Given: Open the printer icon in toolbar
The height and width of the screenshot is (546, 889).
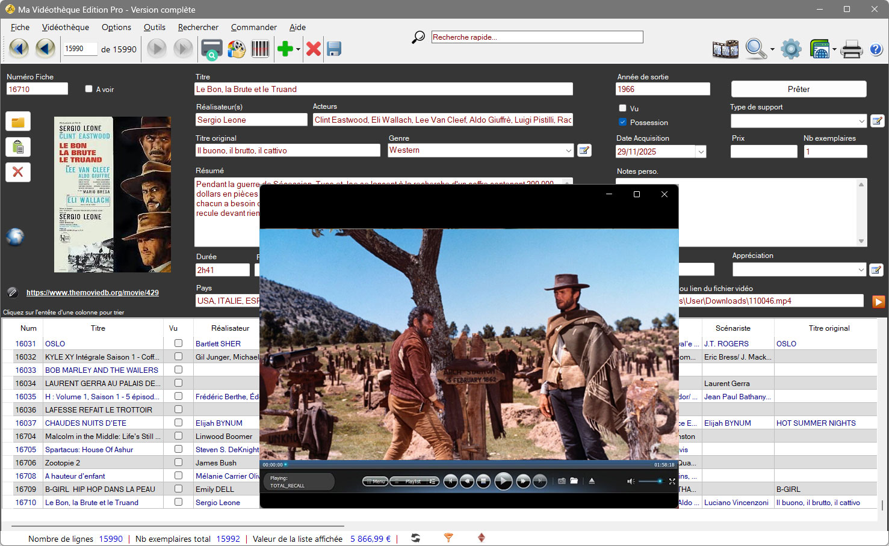Looking at the screenshot, I should point(851,49).
